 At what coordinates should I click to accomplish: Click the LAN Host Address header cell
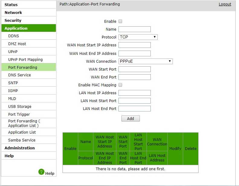point(157,158)
